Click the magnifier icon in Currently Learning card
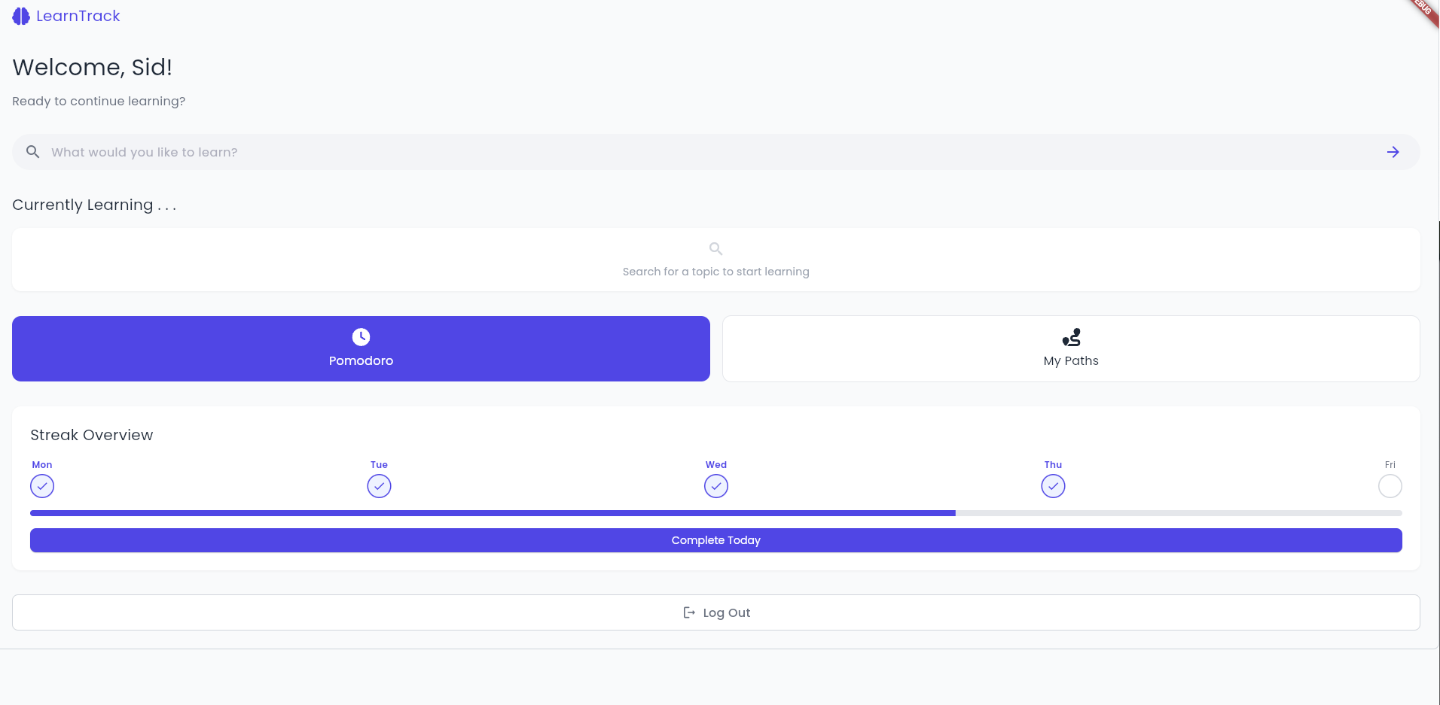The image size is (1440, 705). click(x=715, y=249)
